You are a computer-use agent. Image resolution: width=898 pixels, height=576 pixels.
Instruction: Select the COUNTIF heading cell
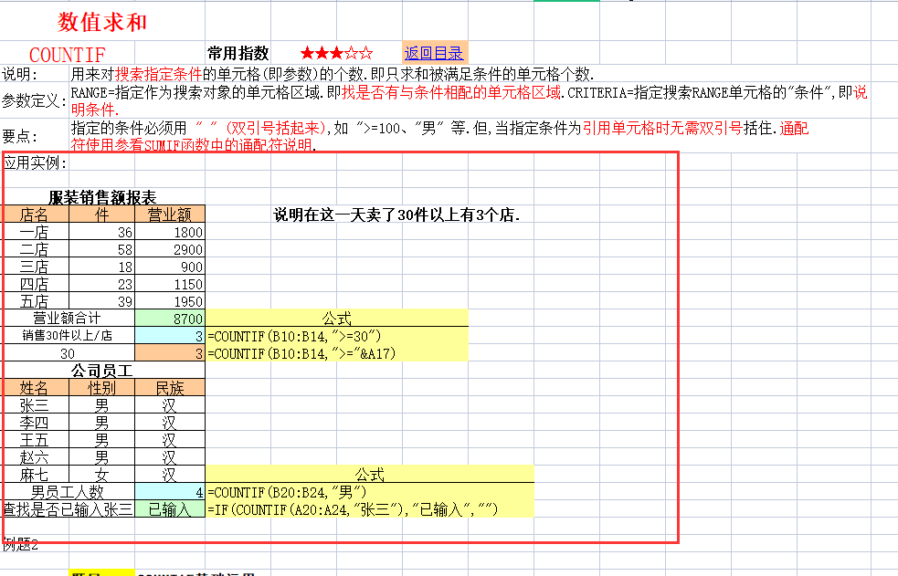tap(68, 55)
